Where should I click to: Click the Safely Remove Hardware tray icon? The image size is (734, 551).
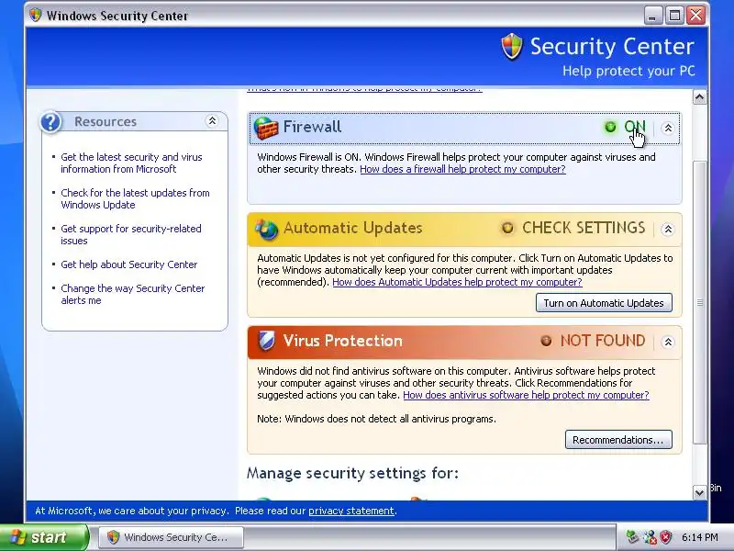(x=632, y=537)
